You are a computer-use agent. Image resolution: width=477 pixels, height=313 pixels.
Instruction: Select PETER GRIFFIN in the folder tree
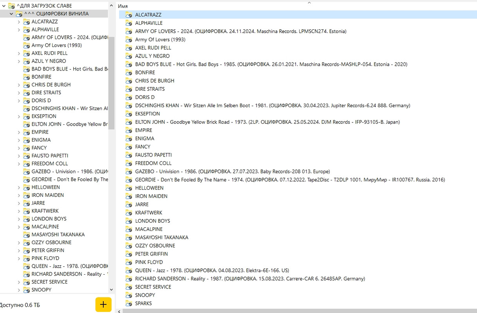click(48, 250)
